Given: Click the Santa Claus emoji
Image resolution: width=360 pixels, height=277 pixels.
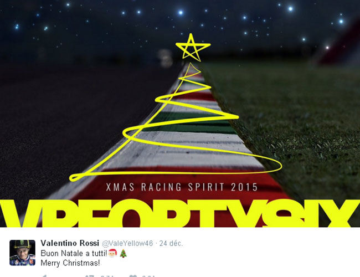Looking at the screenshot, I should click(x=113, y=253).
